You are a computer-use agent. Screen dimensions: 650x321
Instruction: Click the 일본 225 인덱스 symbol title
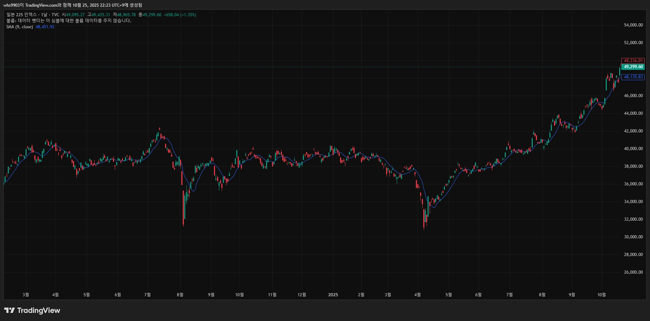tap(22, 15)
